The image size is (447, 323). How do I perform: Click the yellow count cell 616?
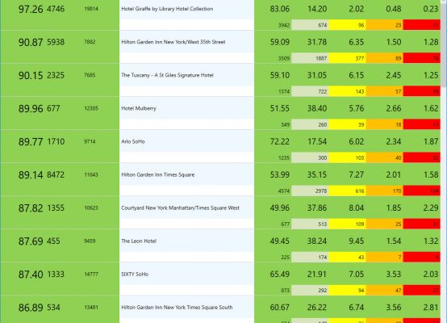coord(347,191)
